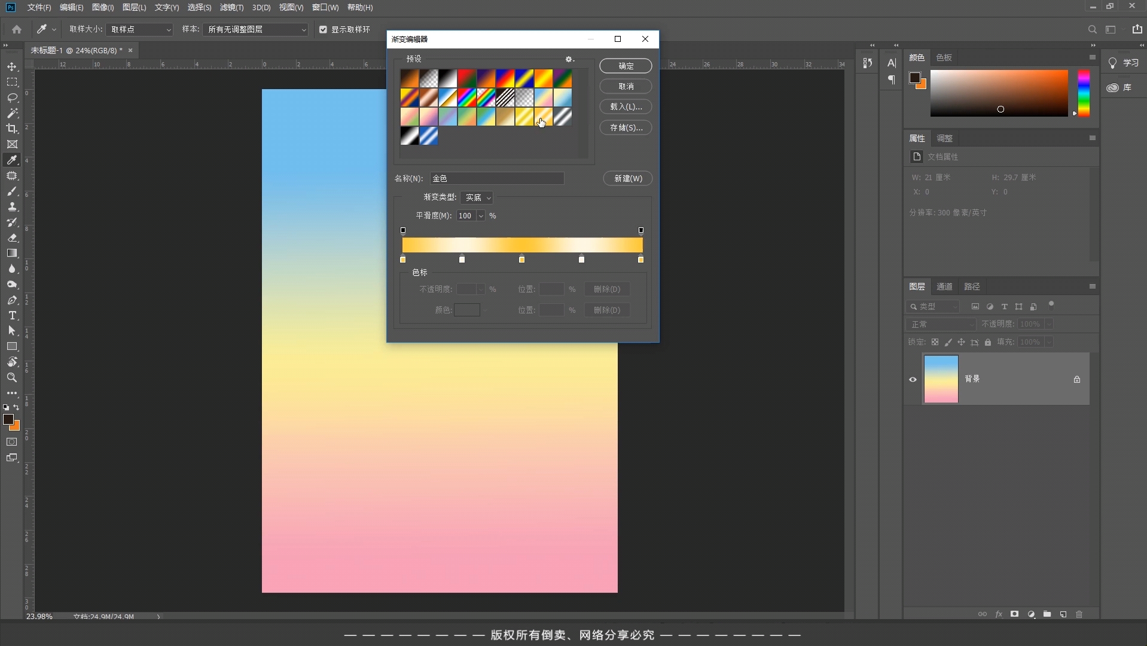Open the 文件(F) menu
This screenshot has width=1147, height=646.
coord(39,7)
